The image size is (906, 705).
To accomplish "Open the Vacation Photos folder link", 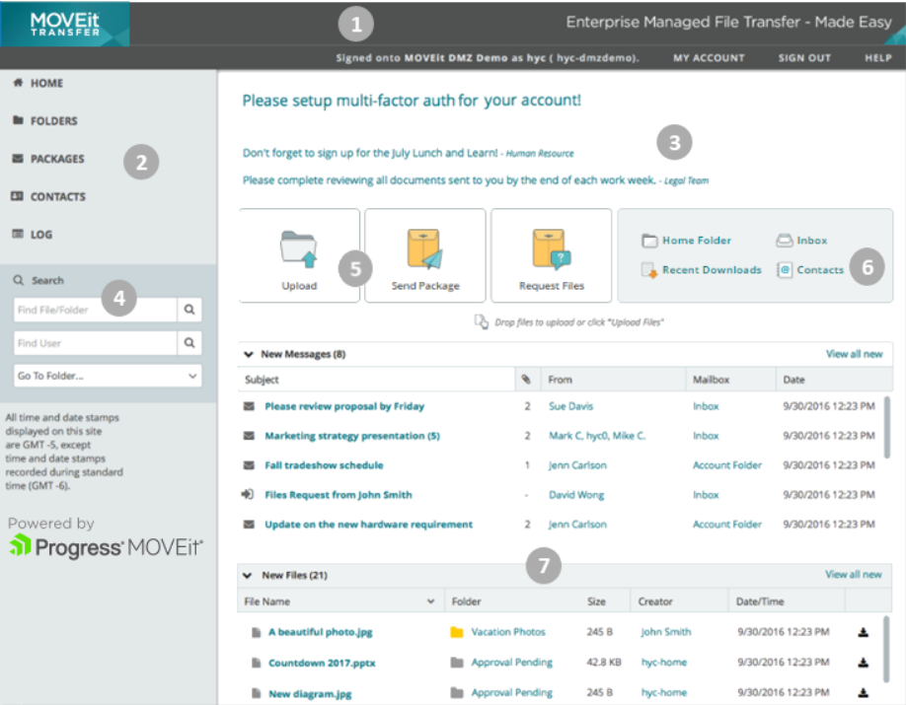I will tap(507, 632).
